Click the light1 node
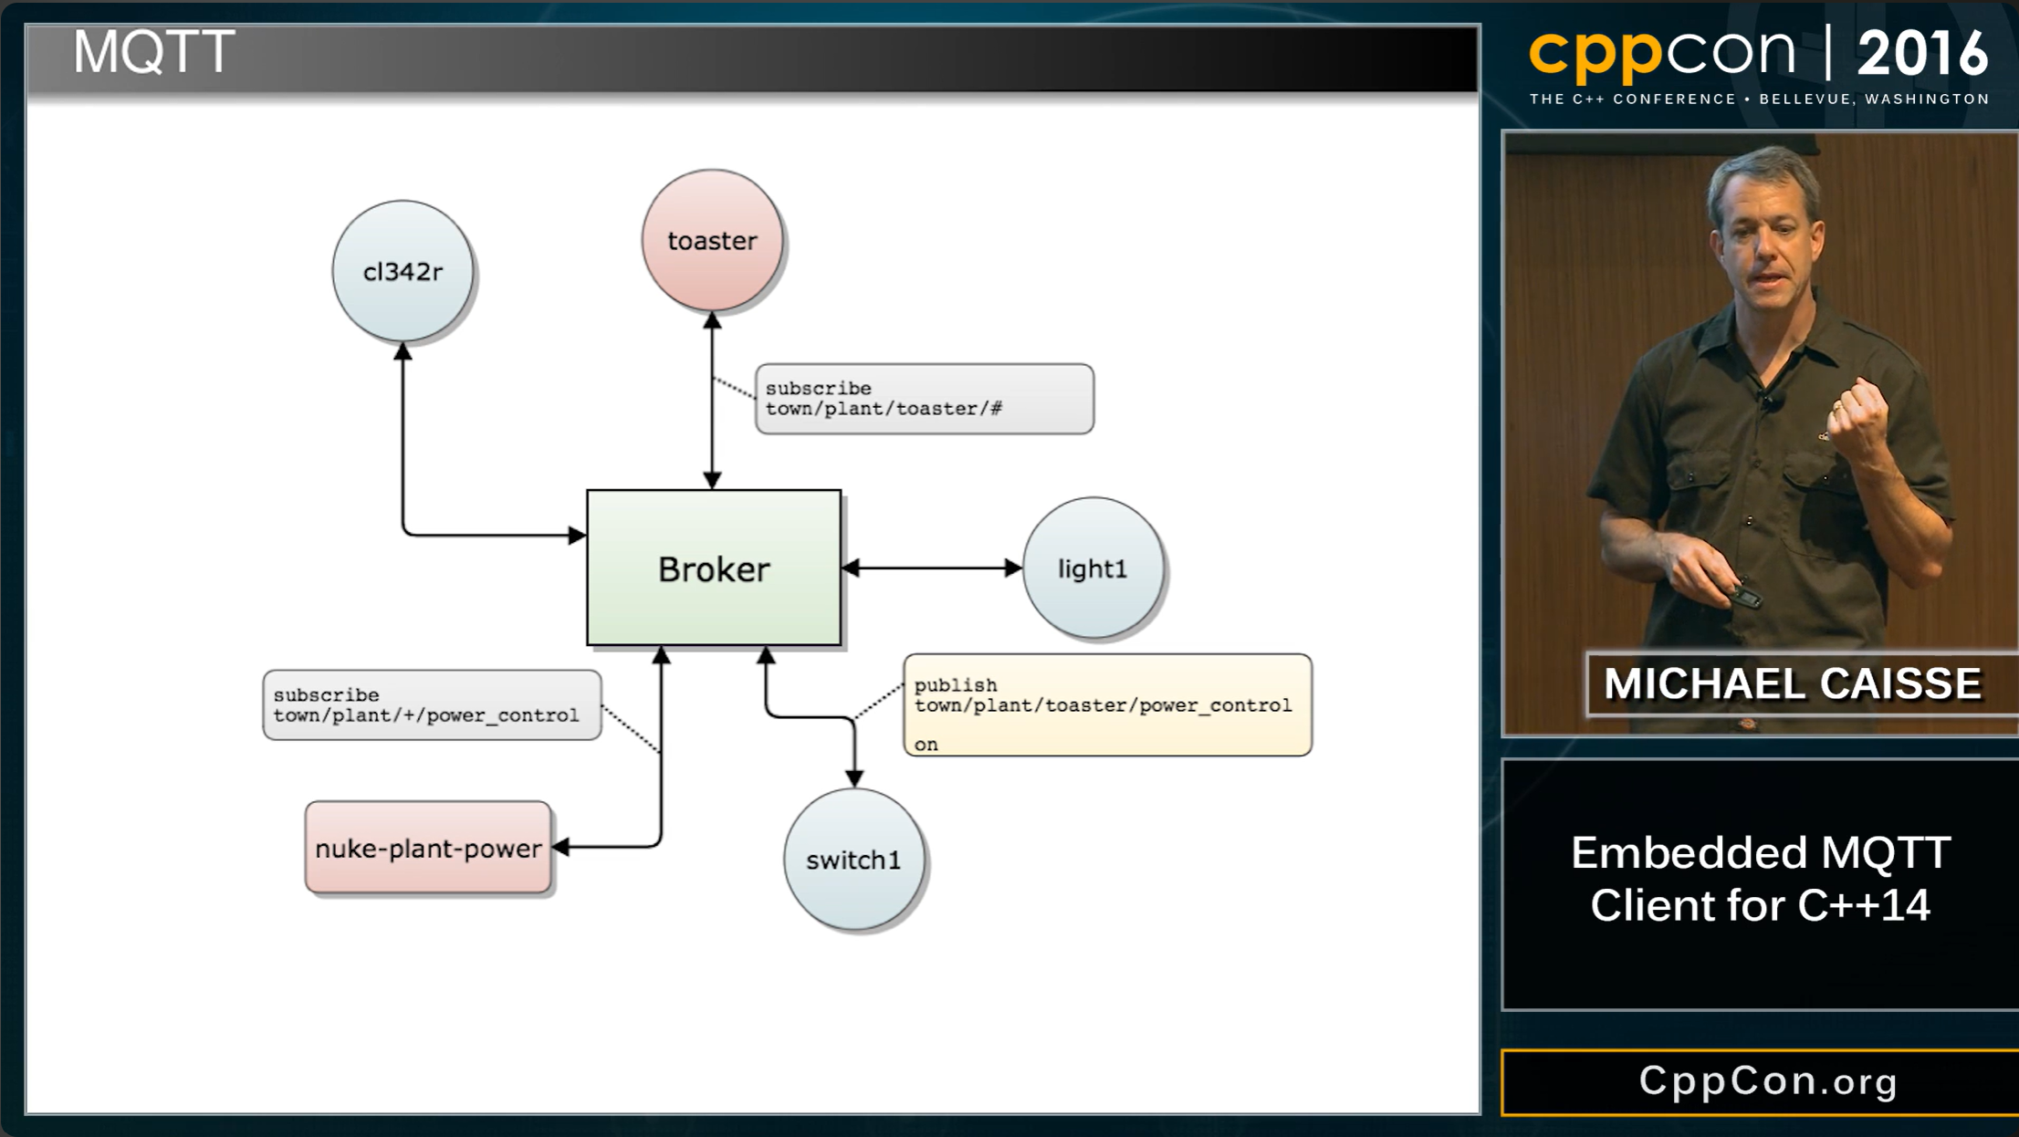Viewport: 2019px width, 1137px height. pyautogui.click(x=1093, y=567)
